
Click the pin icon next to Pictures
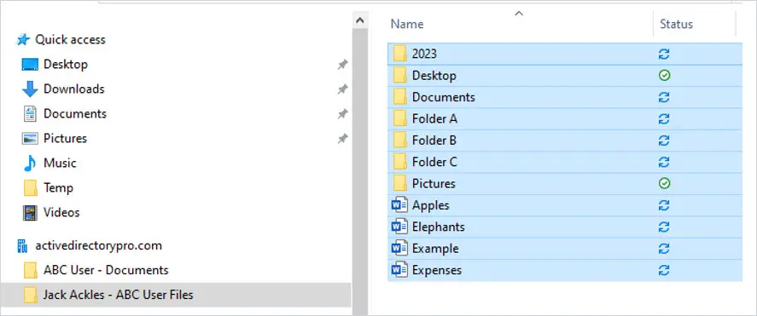[342, 139]
